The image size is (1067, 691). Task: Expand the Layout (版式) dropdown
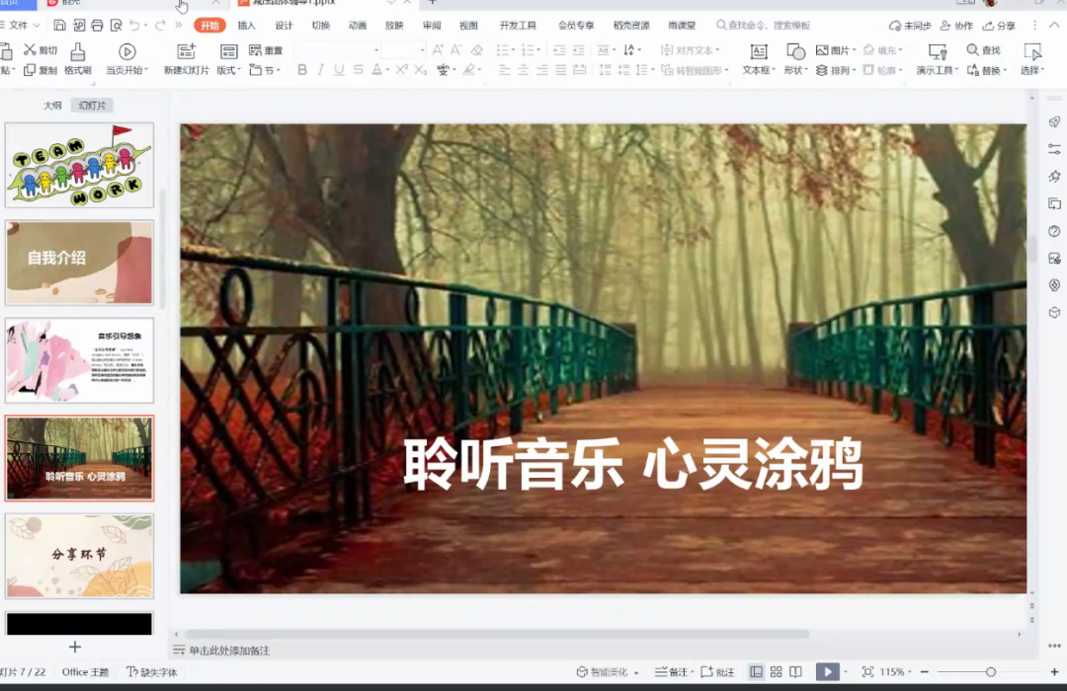coord(229,70)
